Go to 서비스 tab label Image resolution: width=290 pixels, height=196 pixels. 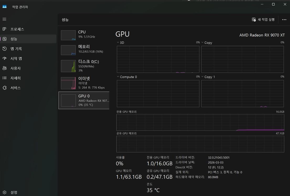pos(15,88)
